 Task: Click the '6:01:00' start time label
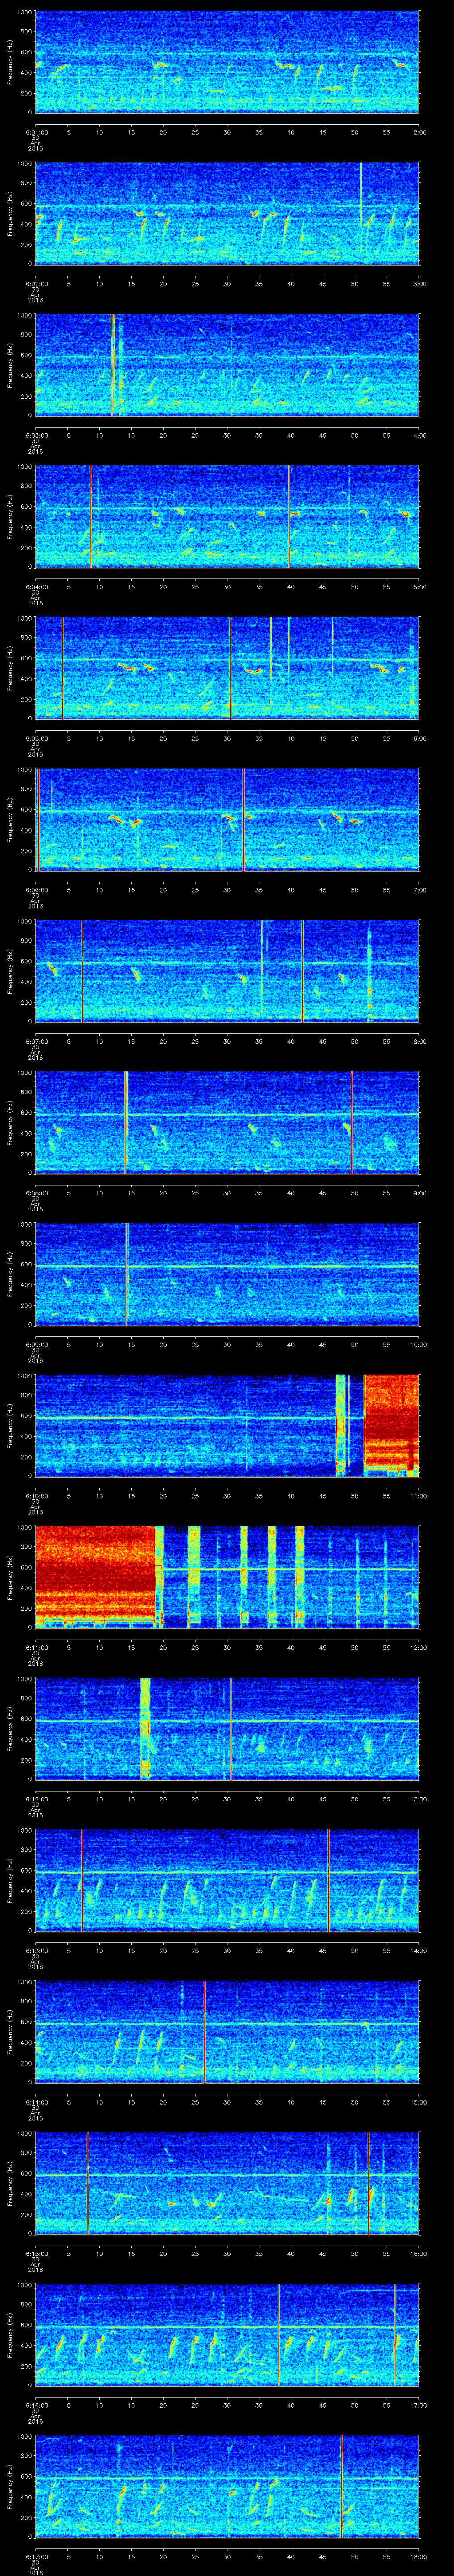(x=36, y=131)
